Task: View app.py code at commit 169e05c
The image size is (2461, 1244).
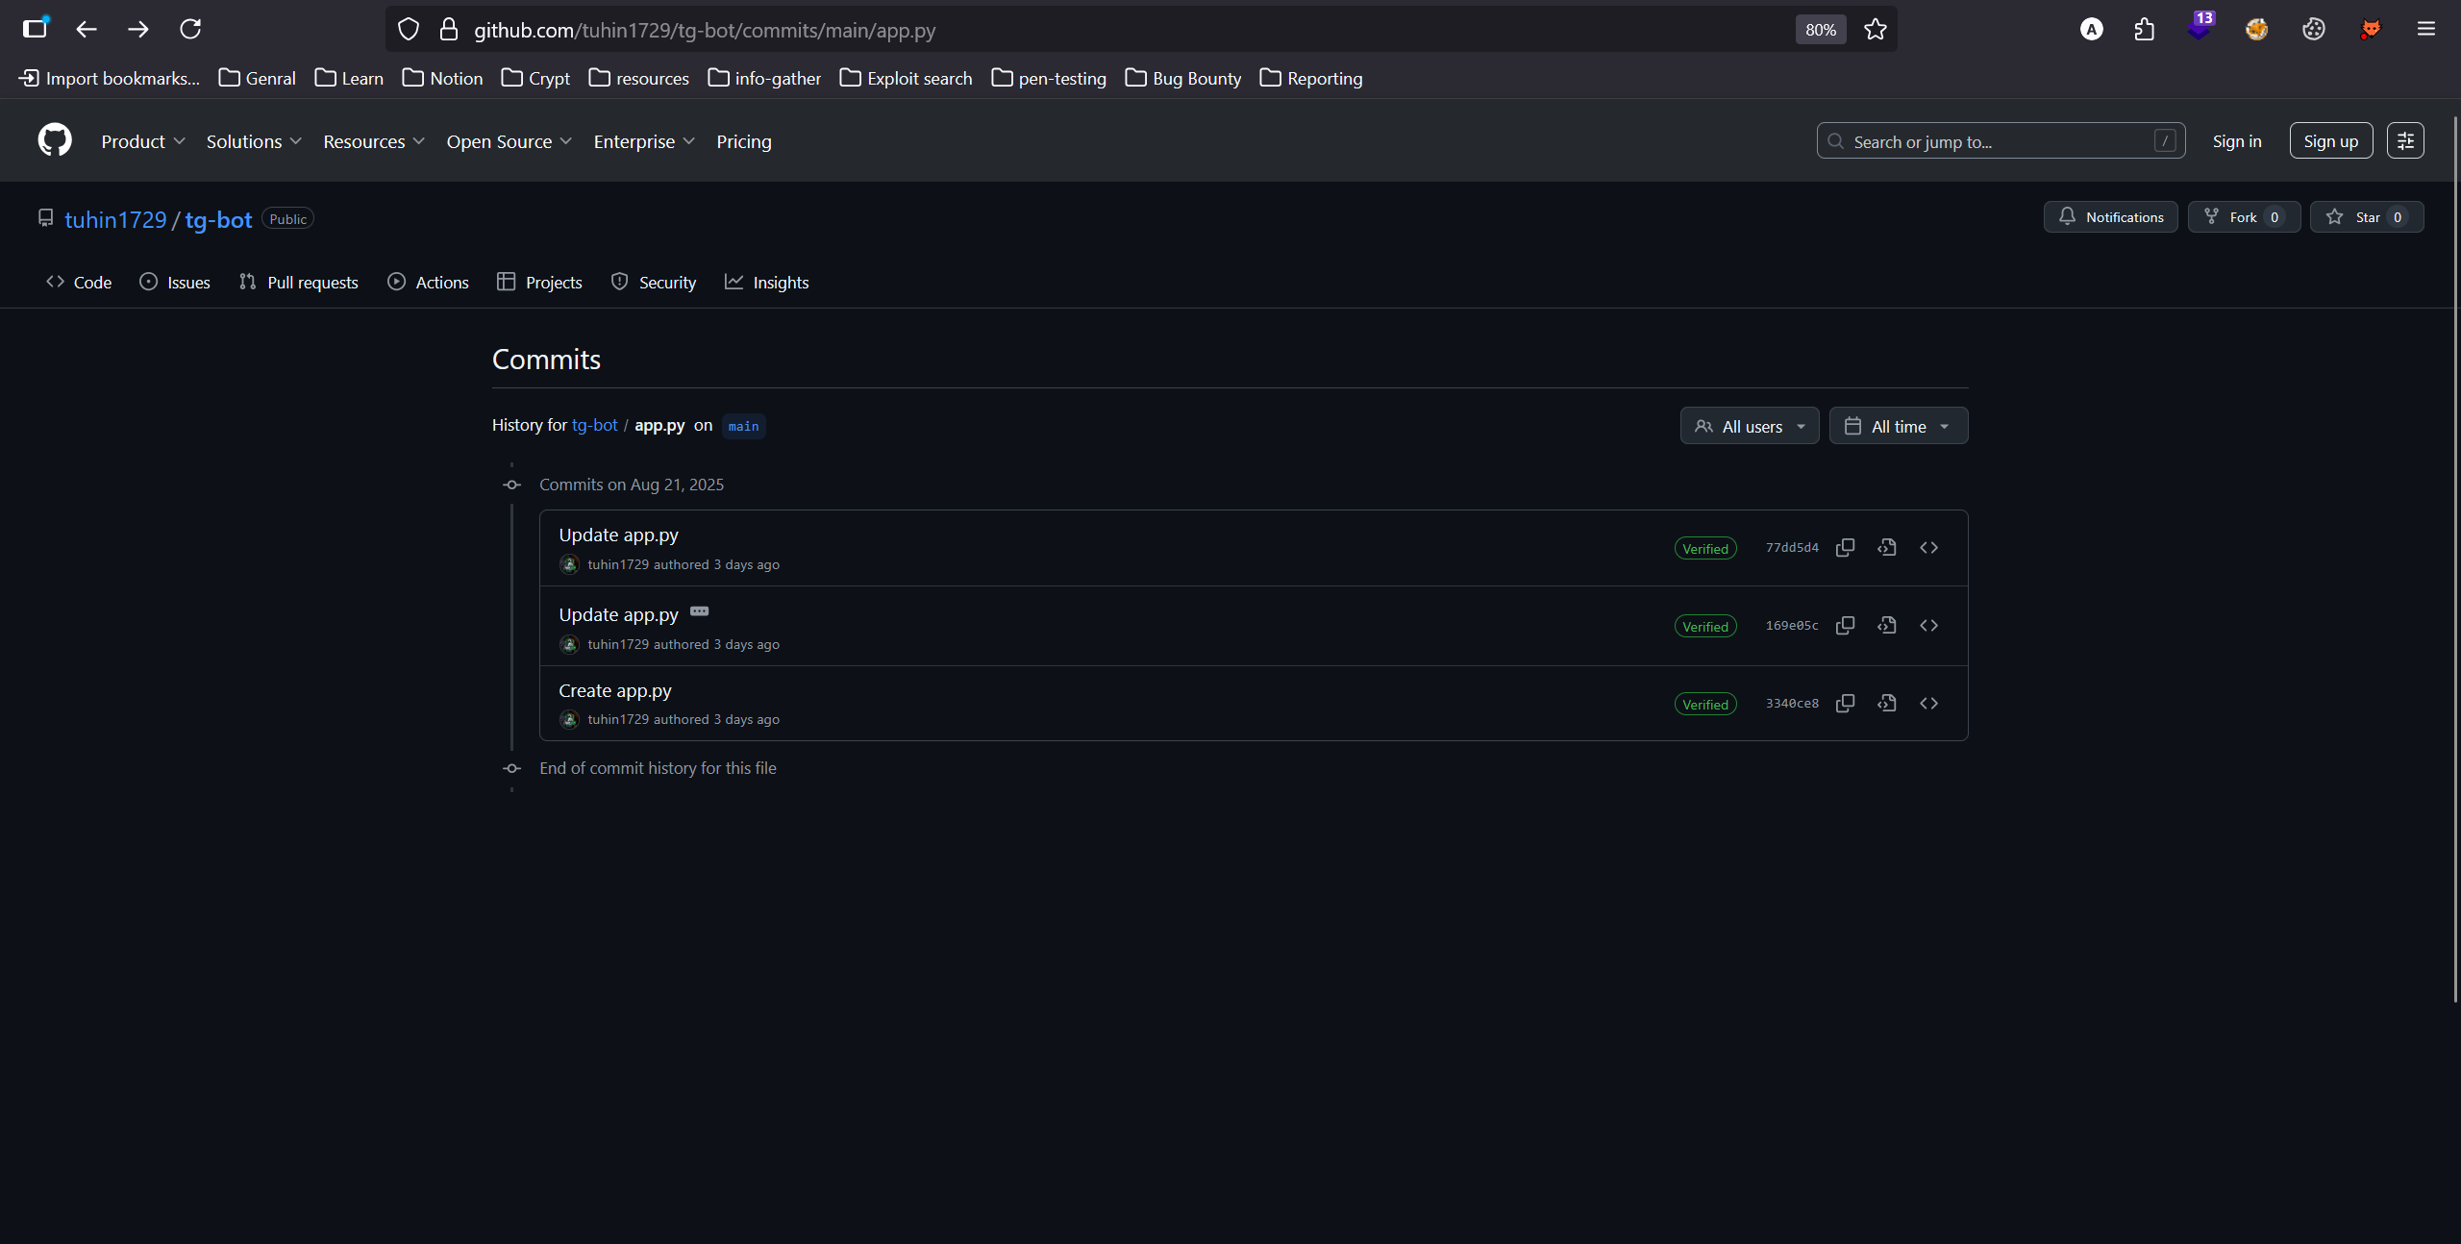Action: (1886, 626)
